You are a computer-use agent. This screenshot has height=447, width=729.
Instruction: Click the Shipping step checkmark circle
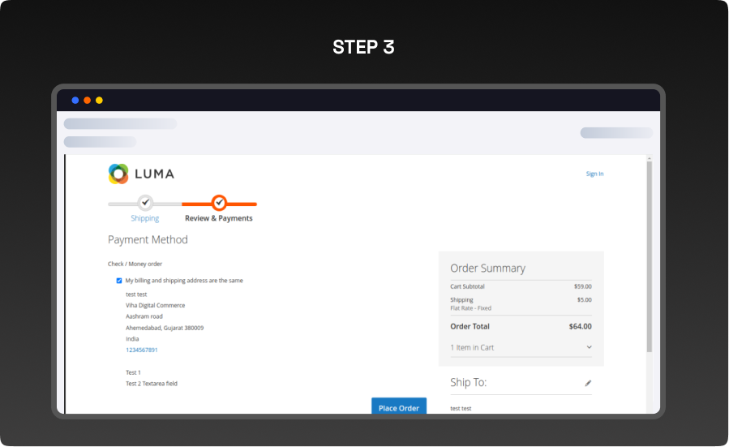coord(145,202)
